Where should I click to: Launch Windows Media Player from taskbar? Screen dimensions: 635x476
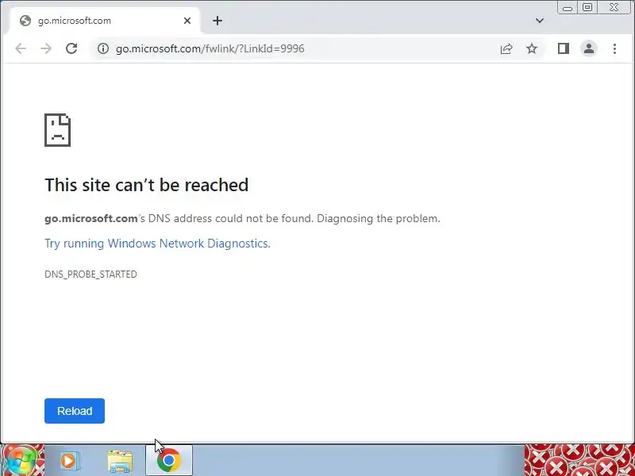pos(69,461)
